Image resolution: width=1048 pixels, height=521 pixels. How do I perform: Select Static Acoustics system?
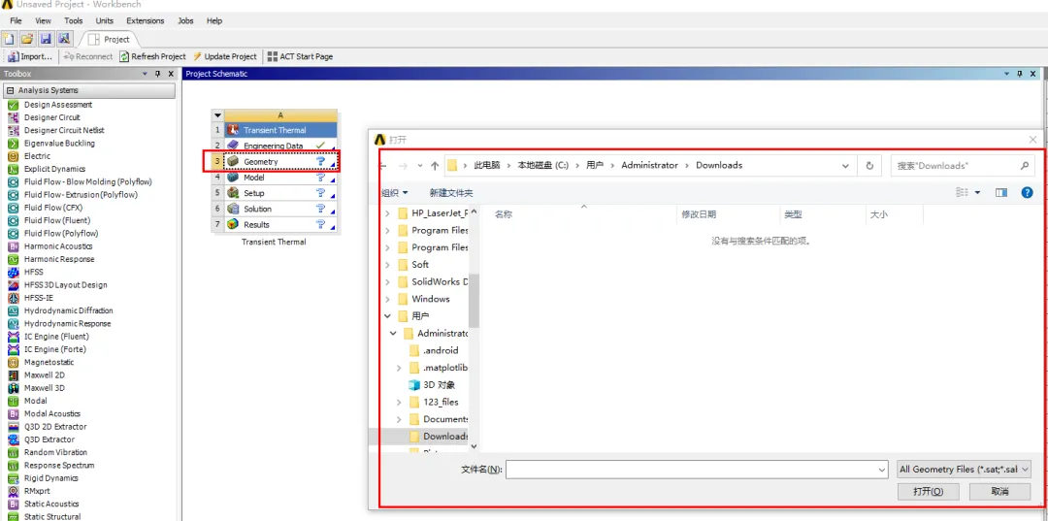coord(51,504)
